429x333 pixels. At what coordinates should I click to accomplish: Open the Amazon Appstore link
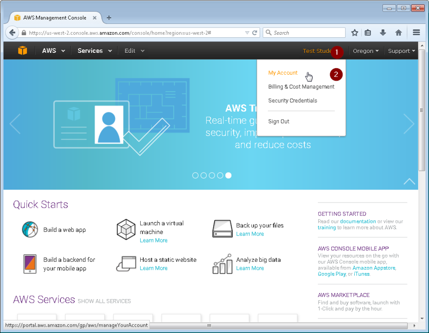tap(374, 268)
